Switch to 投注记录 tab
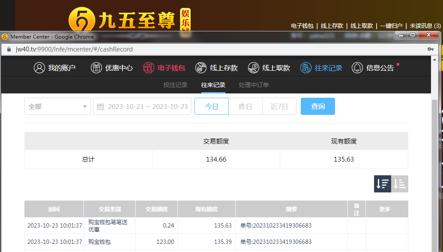Screen dimensions: 443x252 coord(175,85)
